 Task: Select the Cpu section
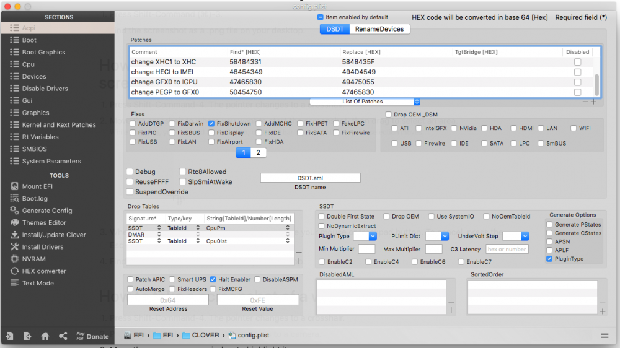(57, 64)
